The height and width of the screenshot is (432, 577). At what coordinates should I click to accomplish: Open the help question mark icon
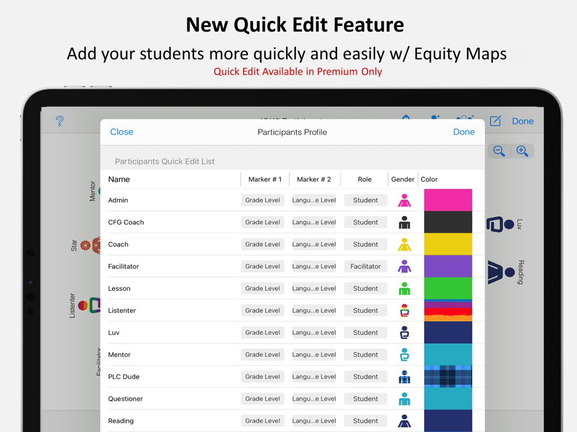[60, 121]
